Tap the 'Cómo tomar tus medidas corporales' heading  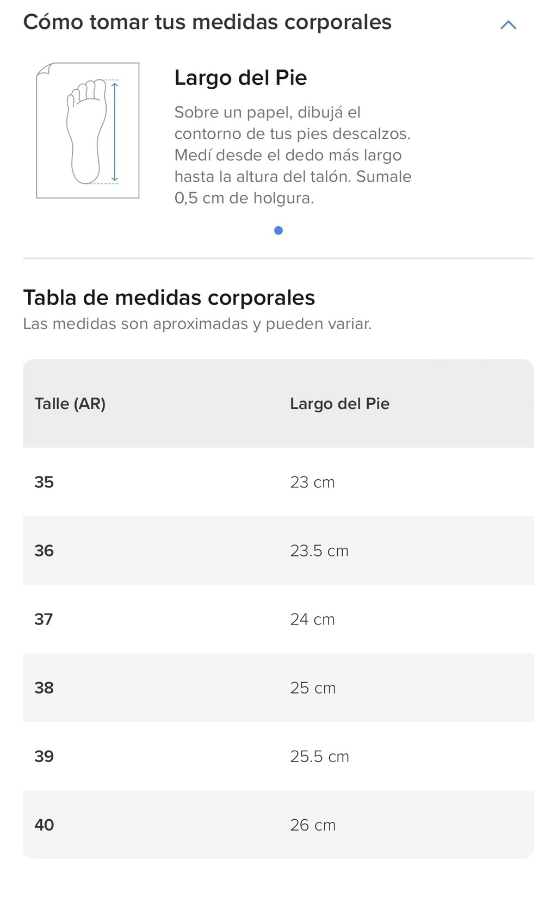tap(207, 22)
